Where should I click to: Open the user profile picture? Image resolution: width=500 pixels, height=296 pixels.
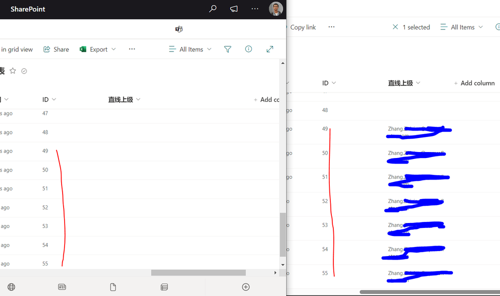(x=276, y=9)
